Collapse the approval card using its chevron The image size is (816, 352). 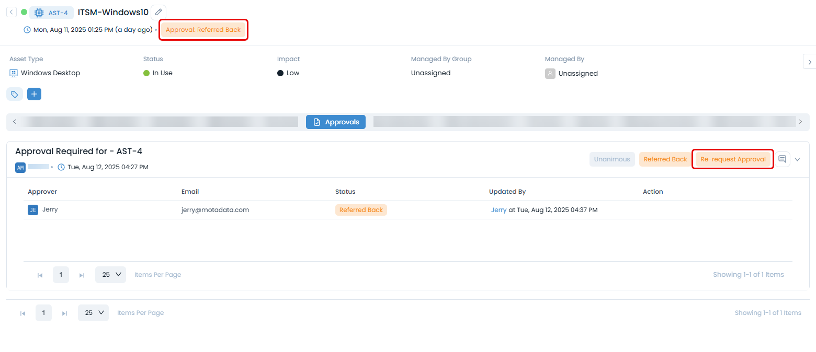[x=797, y=159]
